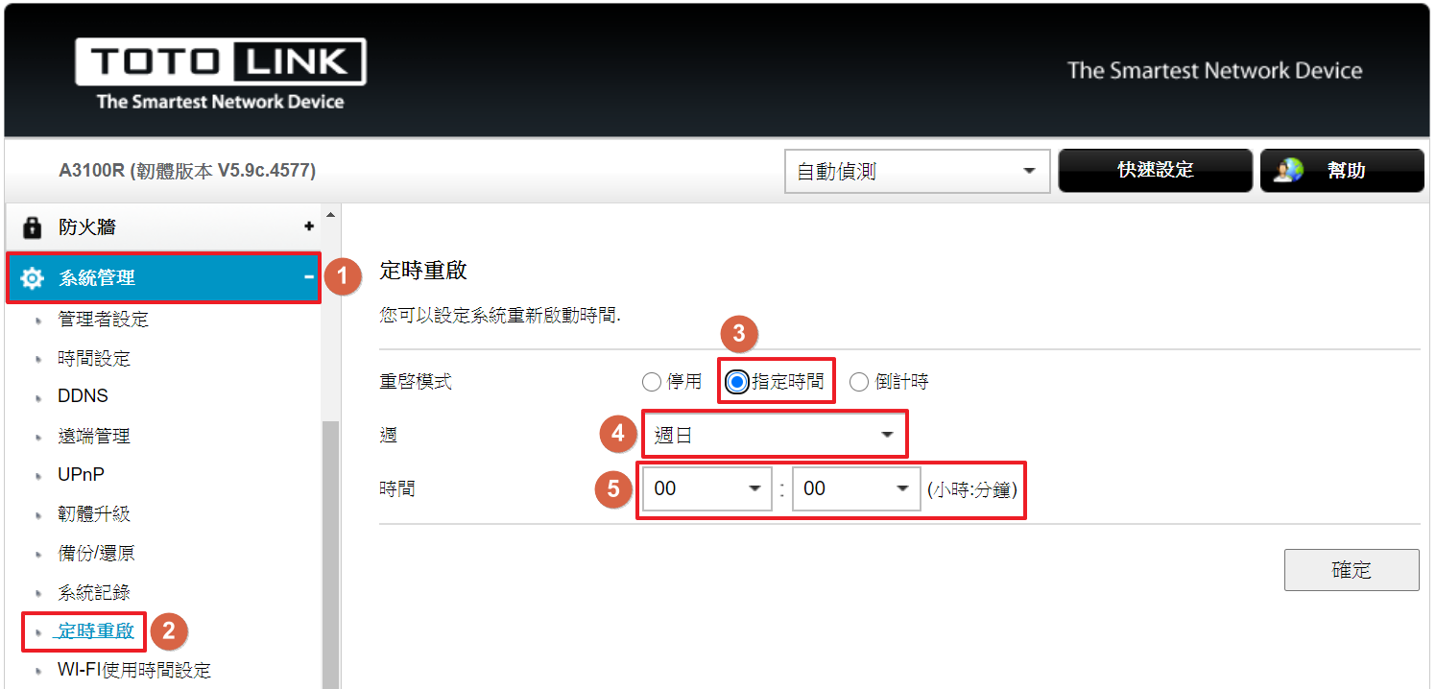Click the firewall lock icon

(33, 227)
